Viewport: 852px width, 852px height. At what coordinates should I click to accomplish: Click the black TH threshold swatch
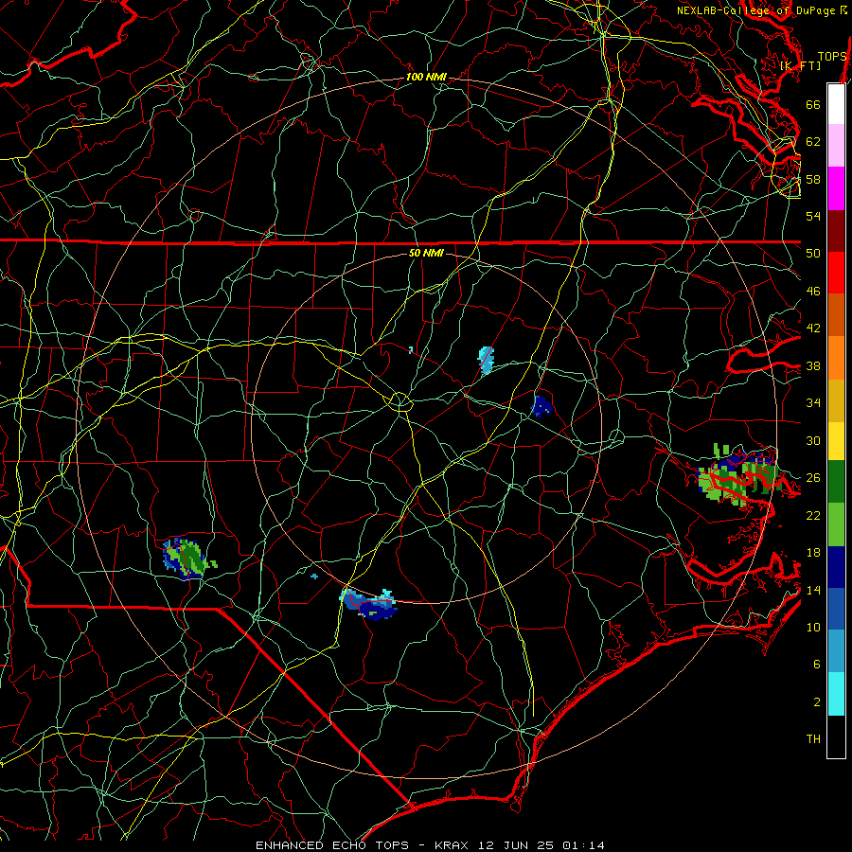[x=836, y=737]
